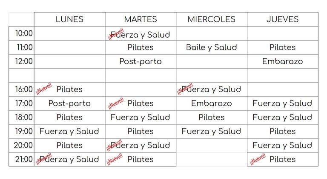Image resolution: width=327 pixels, height=179 pixels.
Task: Click Embarazo class on Thursday 12:00
Action: [283, 62]
